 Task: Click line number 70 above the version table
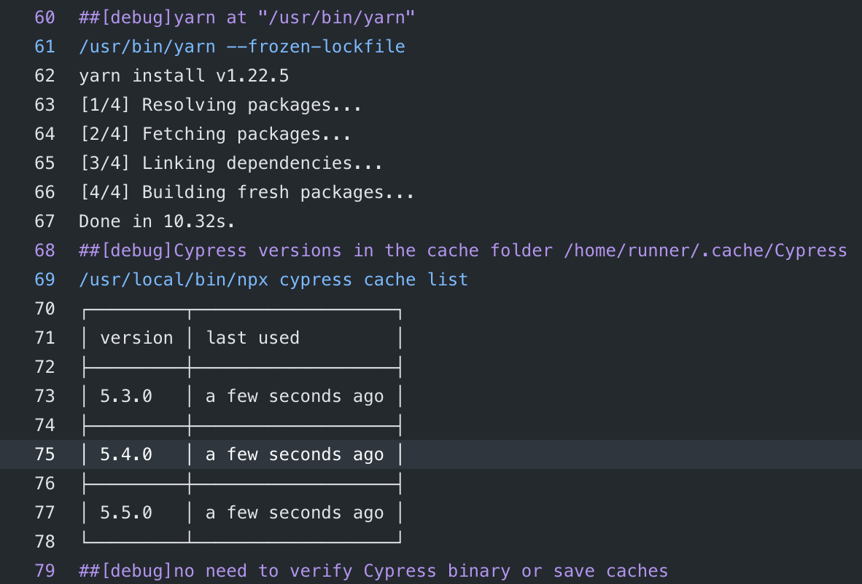tap(44, 308)
